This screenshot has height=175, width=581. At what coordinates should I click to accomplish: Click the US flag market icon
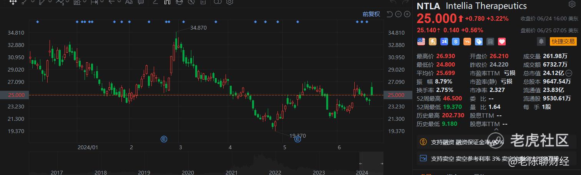pyautogui.click(x=421, y=41)
